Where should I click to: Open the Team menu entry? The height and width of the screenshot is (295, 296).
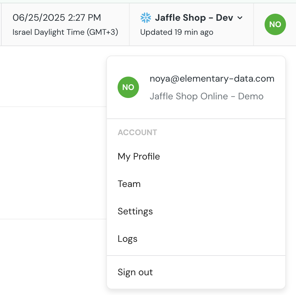click(x=129, y=184)
